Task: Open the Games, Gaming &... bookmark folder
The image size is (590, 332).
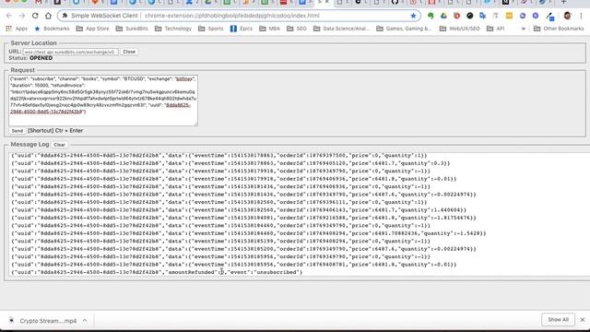Action: [x=405, y=29]
